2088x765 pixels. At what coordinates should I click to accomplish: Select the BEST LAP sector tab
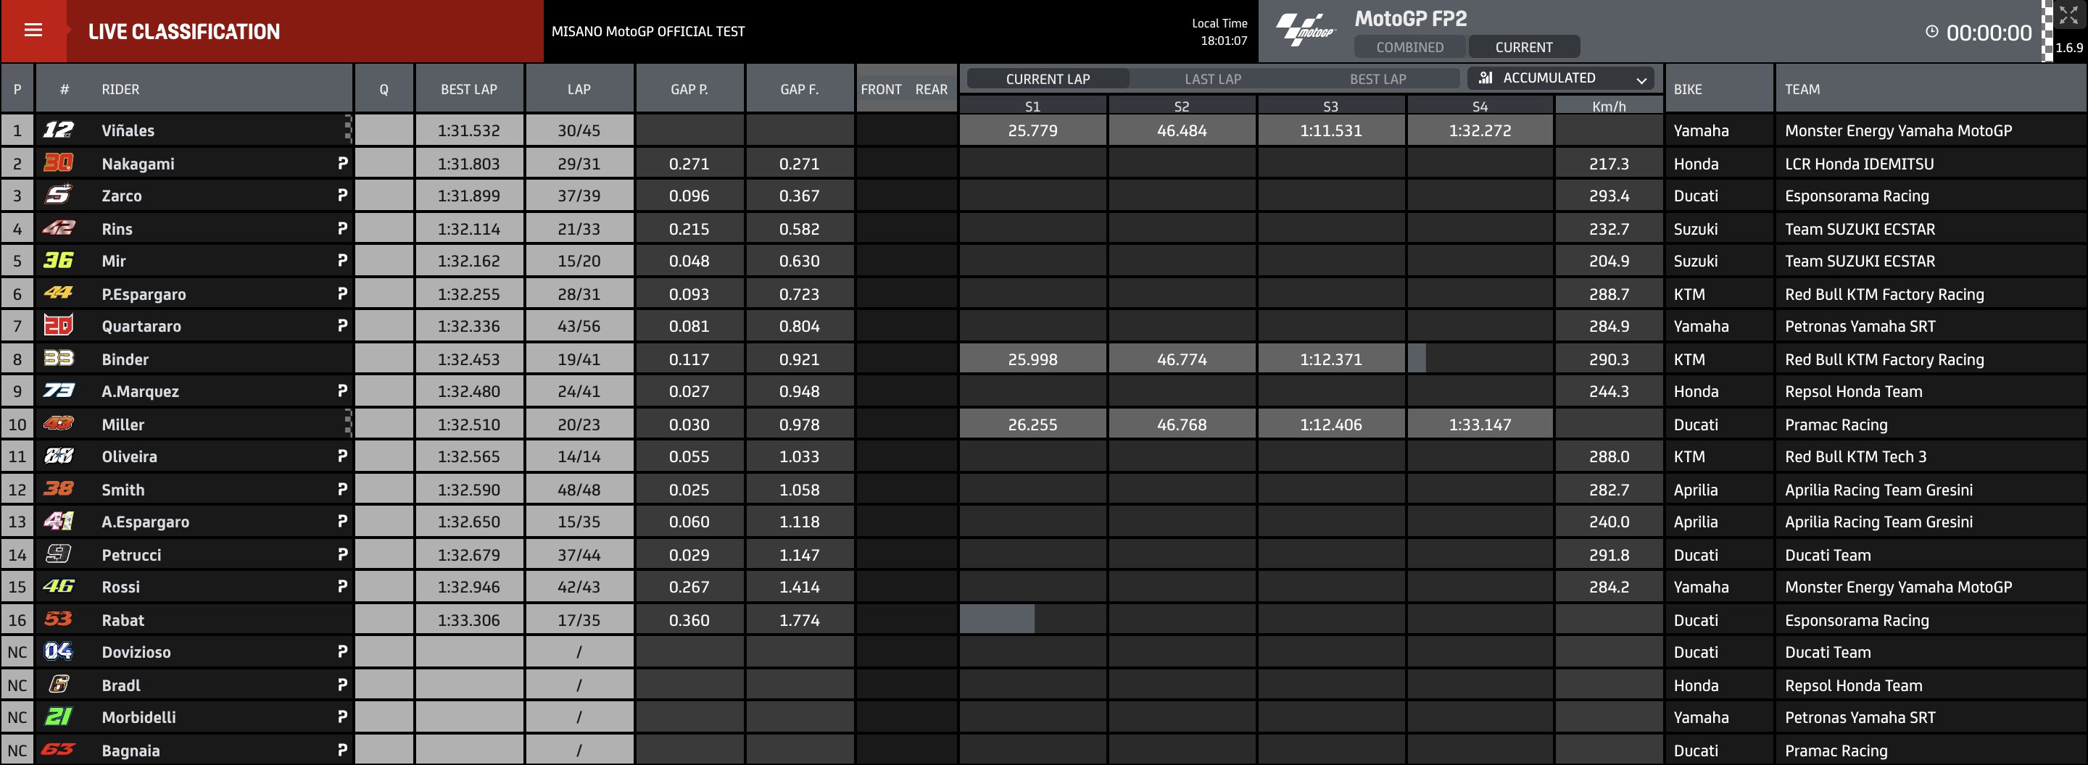pyautogui.click(x=1378, y=78)
